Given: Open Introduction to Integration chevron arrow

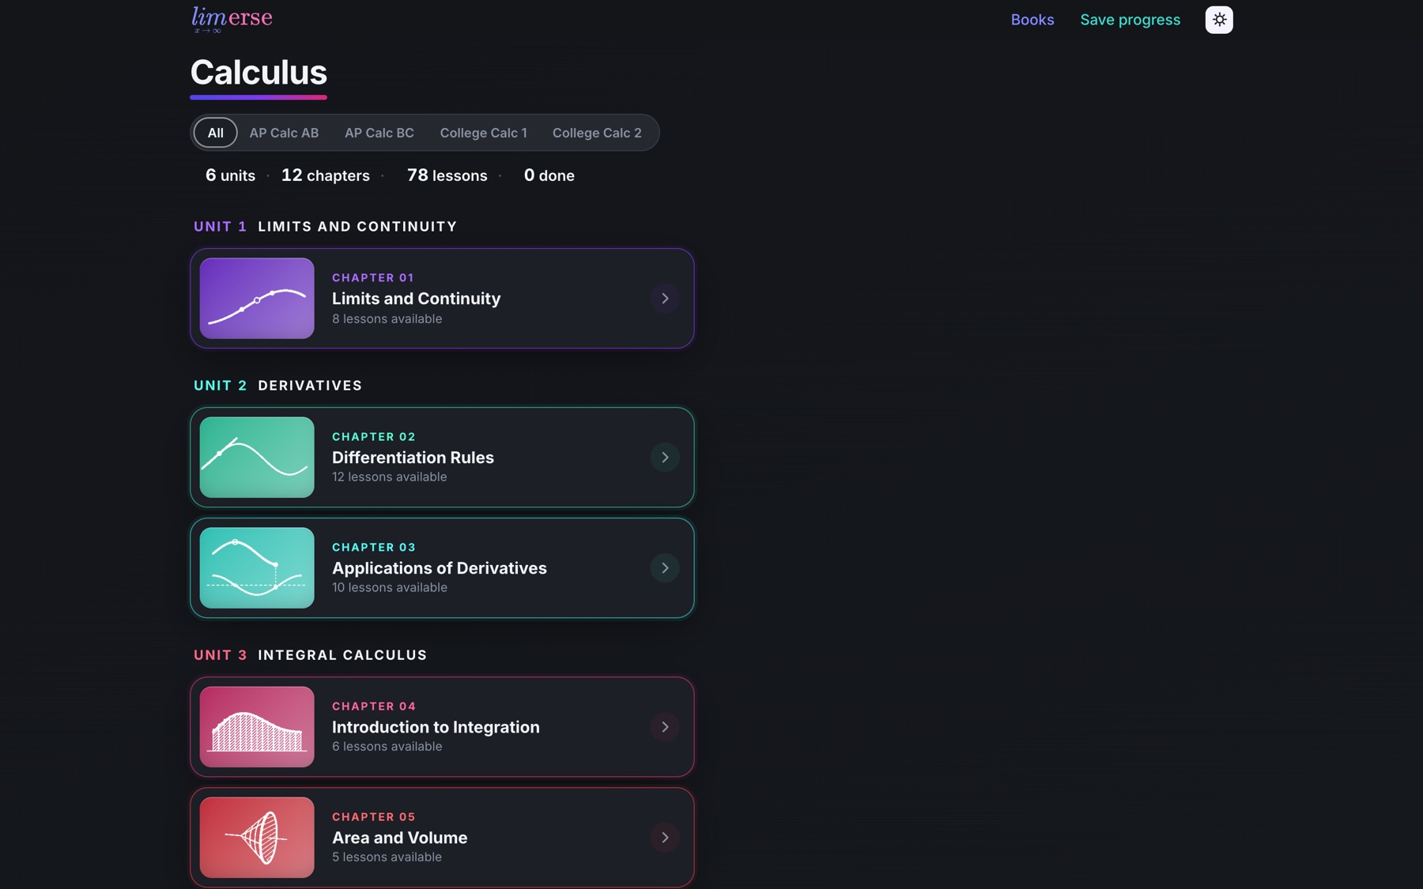Looking at the screenshot, I should click(665, 727).
